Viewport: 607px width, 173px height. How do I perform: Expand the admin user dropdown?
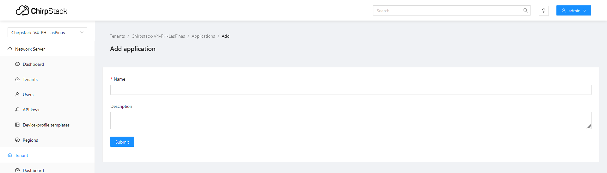(x=573, y=10)
